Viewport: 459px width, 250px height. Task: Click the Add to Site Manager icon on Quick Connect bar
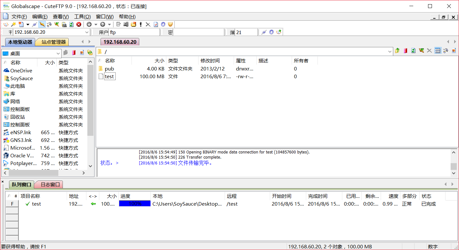(279, 32)
